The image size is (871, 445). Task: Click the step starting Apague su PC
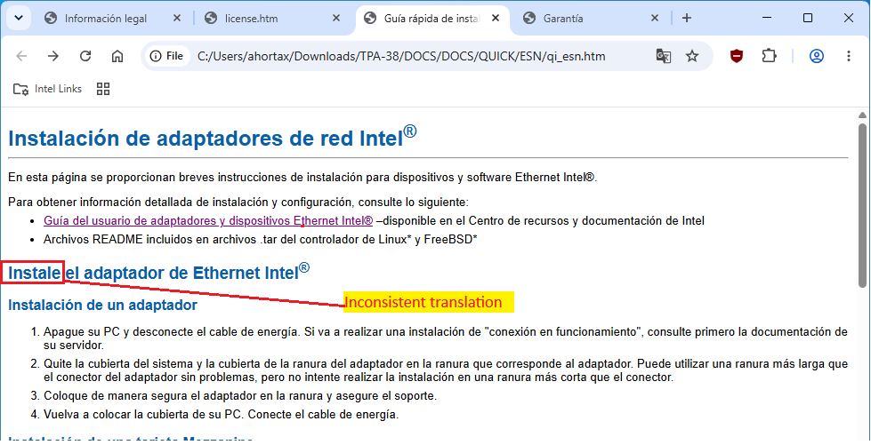click(x=446, y=338)
